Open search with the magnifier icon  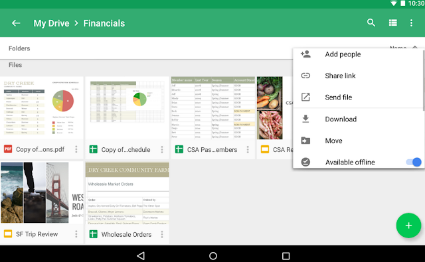(x=371, y=23)
